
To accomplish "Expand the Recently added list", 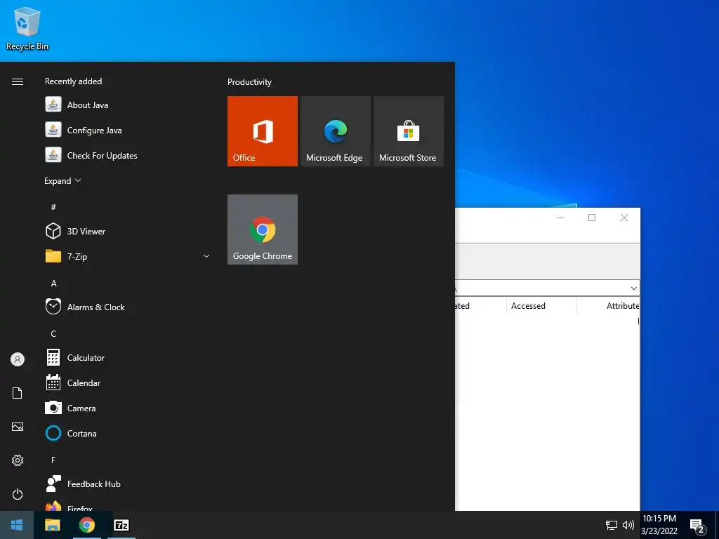I will click(62, 180).
